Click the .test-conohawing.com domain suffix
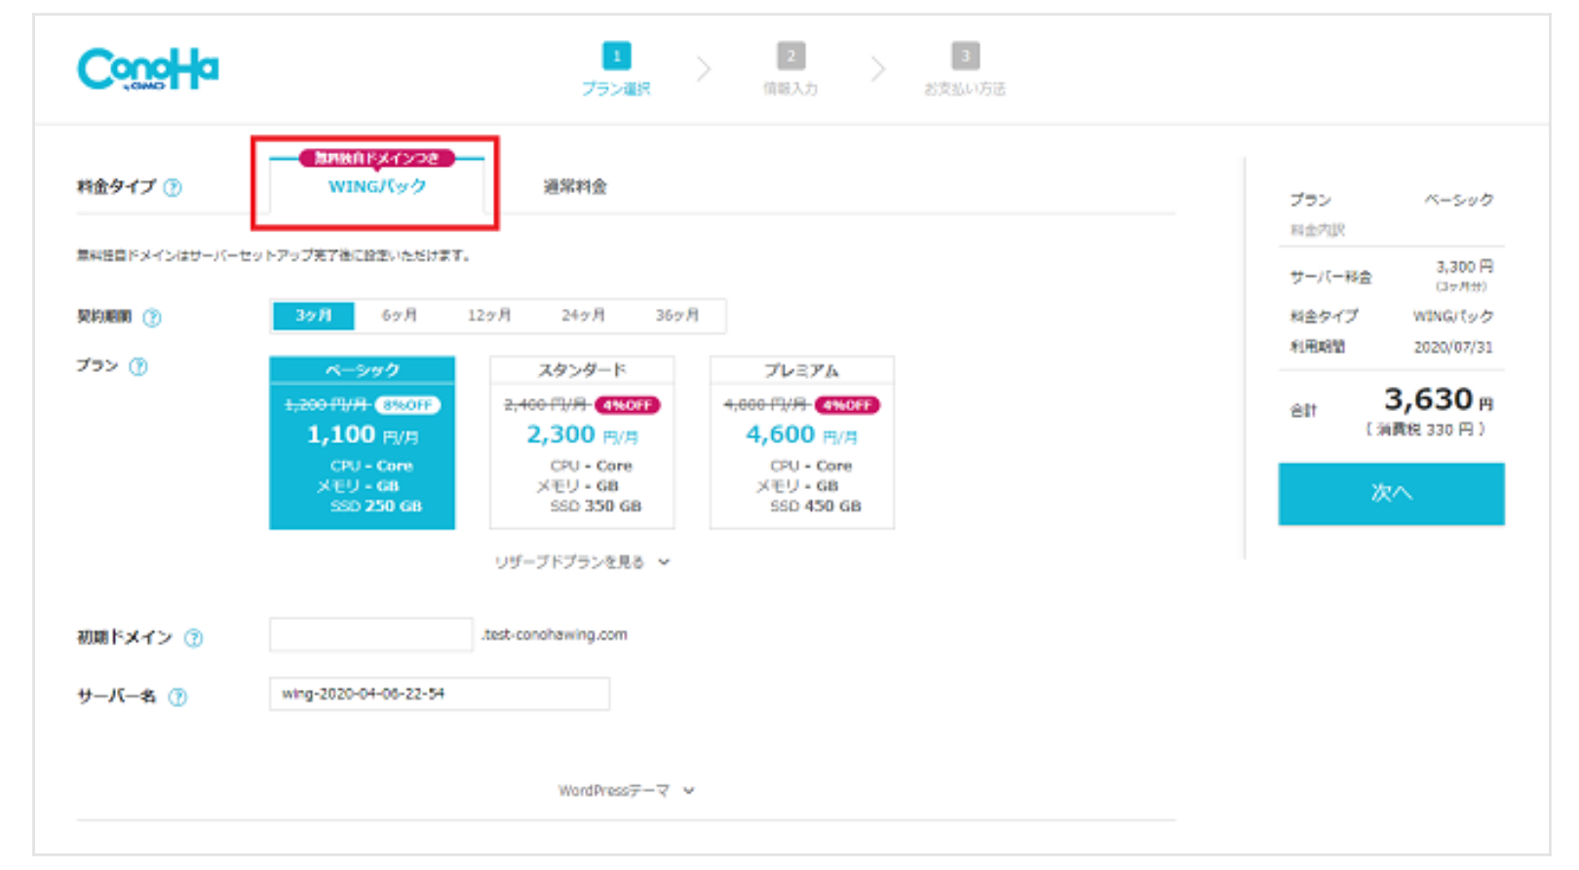This screenshot has width=1579, height=870. 555,634
